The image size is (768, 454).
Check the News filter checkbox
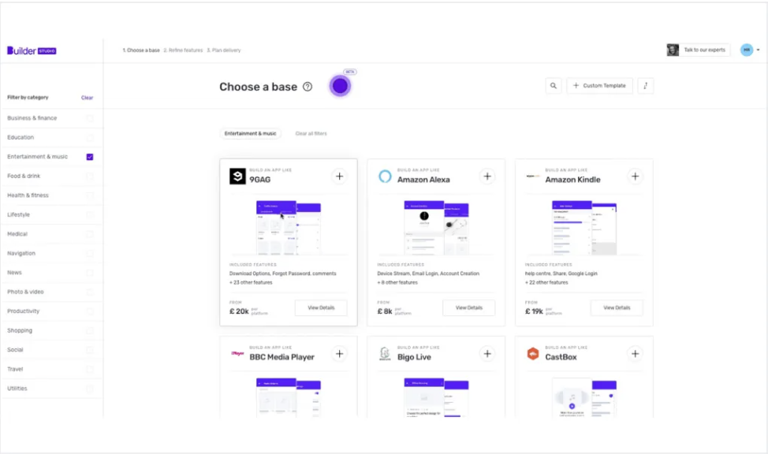coord(90,273)
